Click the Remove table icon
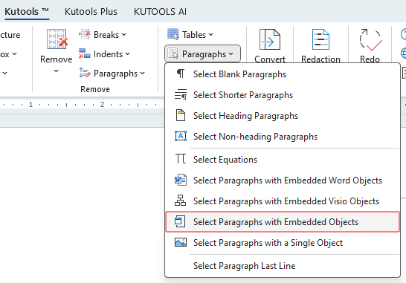The height and width of the screenshot is (283, 406). coord(57,39)
